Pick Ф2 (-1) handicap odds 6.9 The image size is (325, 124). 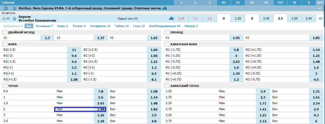pos(154,73)
